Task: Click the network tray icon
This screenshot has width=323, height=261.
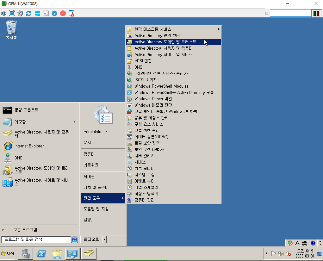Action: (x=281, y=254)
